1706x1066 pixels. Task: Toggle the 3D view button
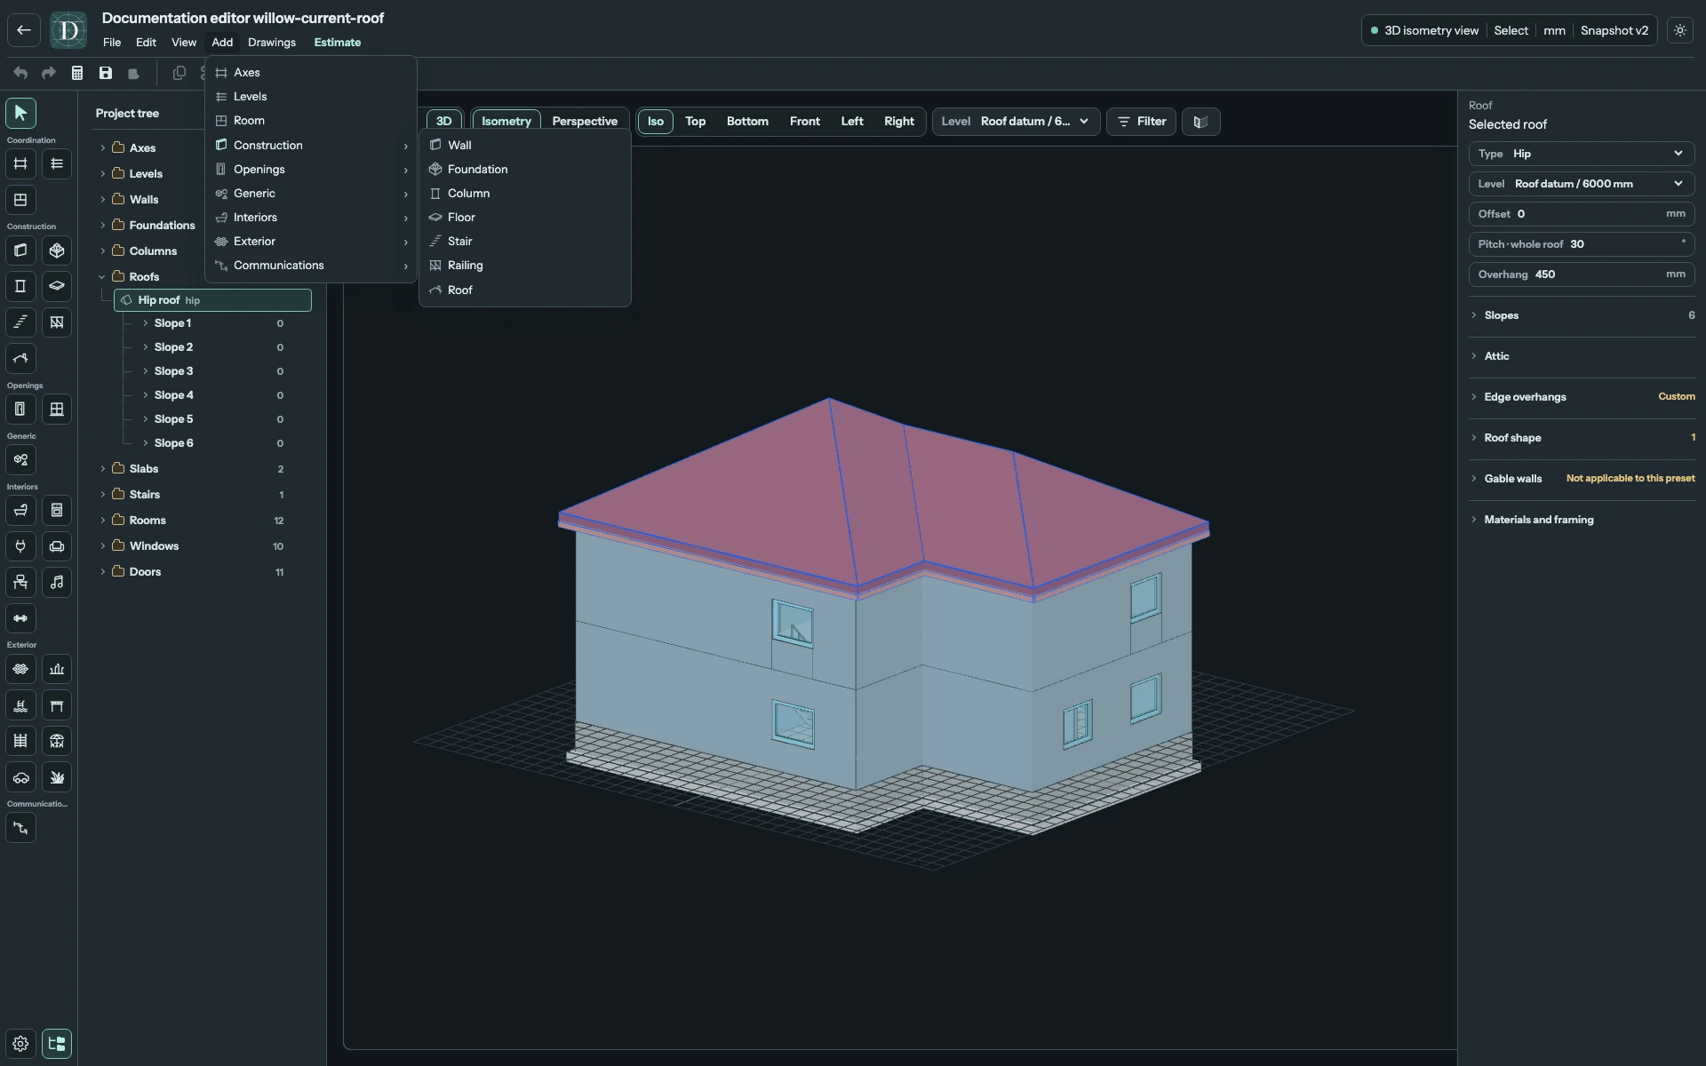(443, 121)
